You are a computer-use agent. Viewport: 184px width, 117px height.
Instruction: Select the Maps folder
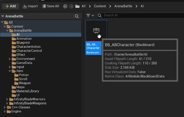(x=18, y=87)
